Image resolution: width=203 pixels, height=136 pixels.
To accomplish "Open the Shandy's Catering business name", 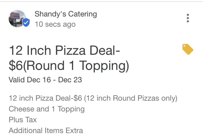I will (66, 14).
